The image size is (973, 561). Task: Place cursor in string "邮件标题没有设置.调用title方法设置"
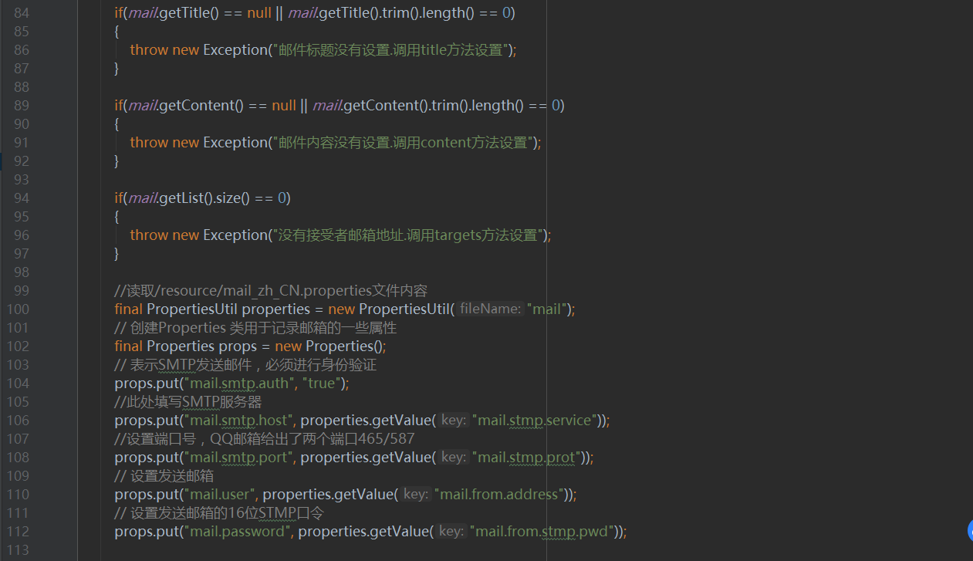[x=390, y=49]
